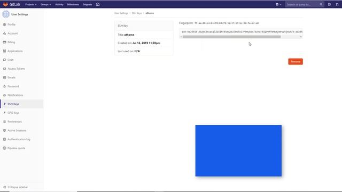This screenshot has width=342, height=192.
Task: Click the SSH Keys key icon
Action: tap(4, 104)
